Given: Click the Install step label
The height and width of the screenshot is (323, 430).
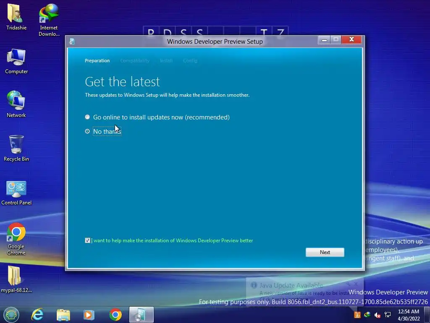Looking at the screenshot, I should [166, 61].
